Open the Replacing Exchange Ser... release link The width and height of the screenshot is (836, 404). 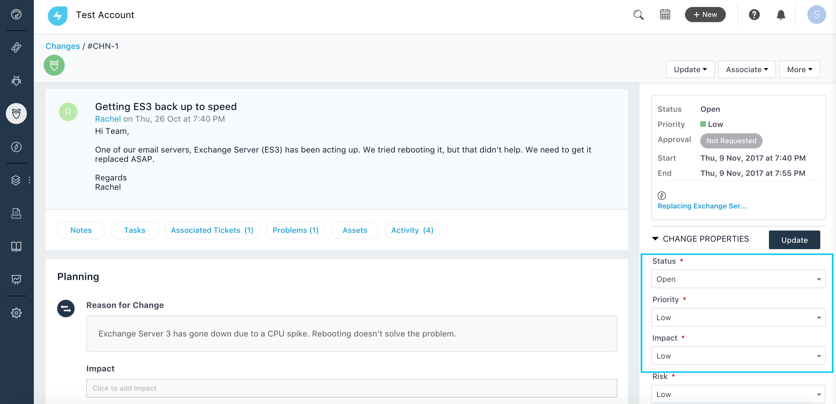coord(702,206)
